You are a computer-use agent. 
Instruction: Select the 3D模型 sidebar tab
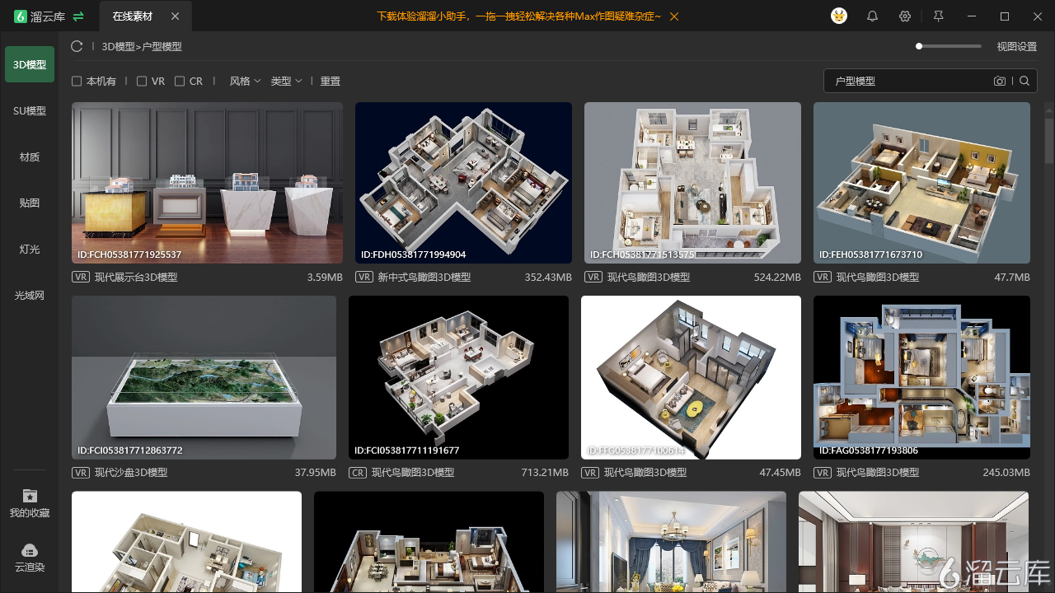tap(30, 64)
